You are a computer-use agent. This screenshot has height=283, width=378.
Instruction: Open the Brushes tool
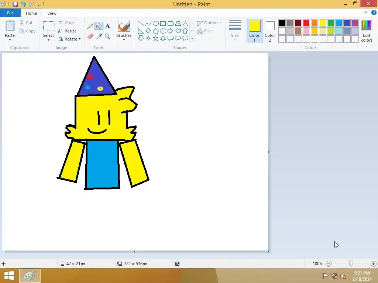124,30
